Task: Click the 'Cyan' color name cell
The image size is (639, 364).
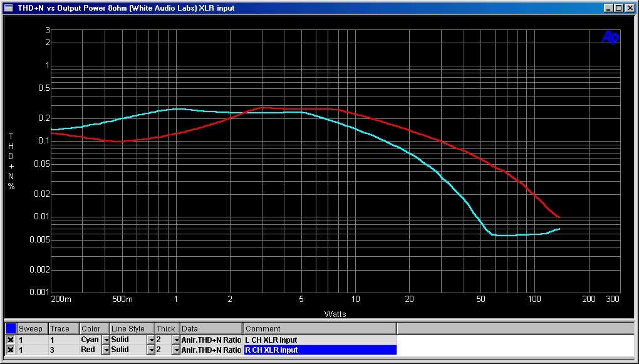Action: (90, 340)
